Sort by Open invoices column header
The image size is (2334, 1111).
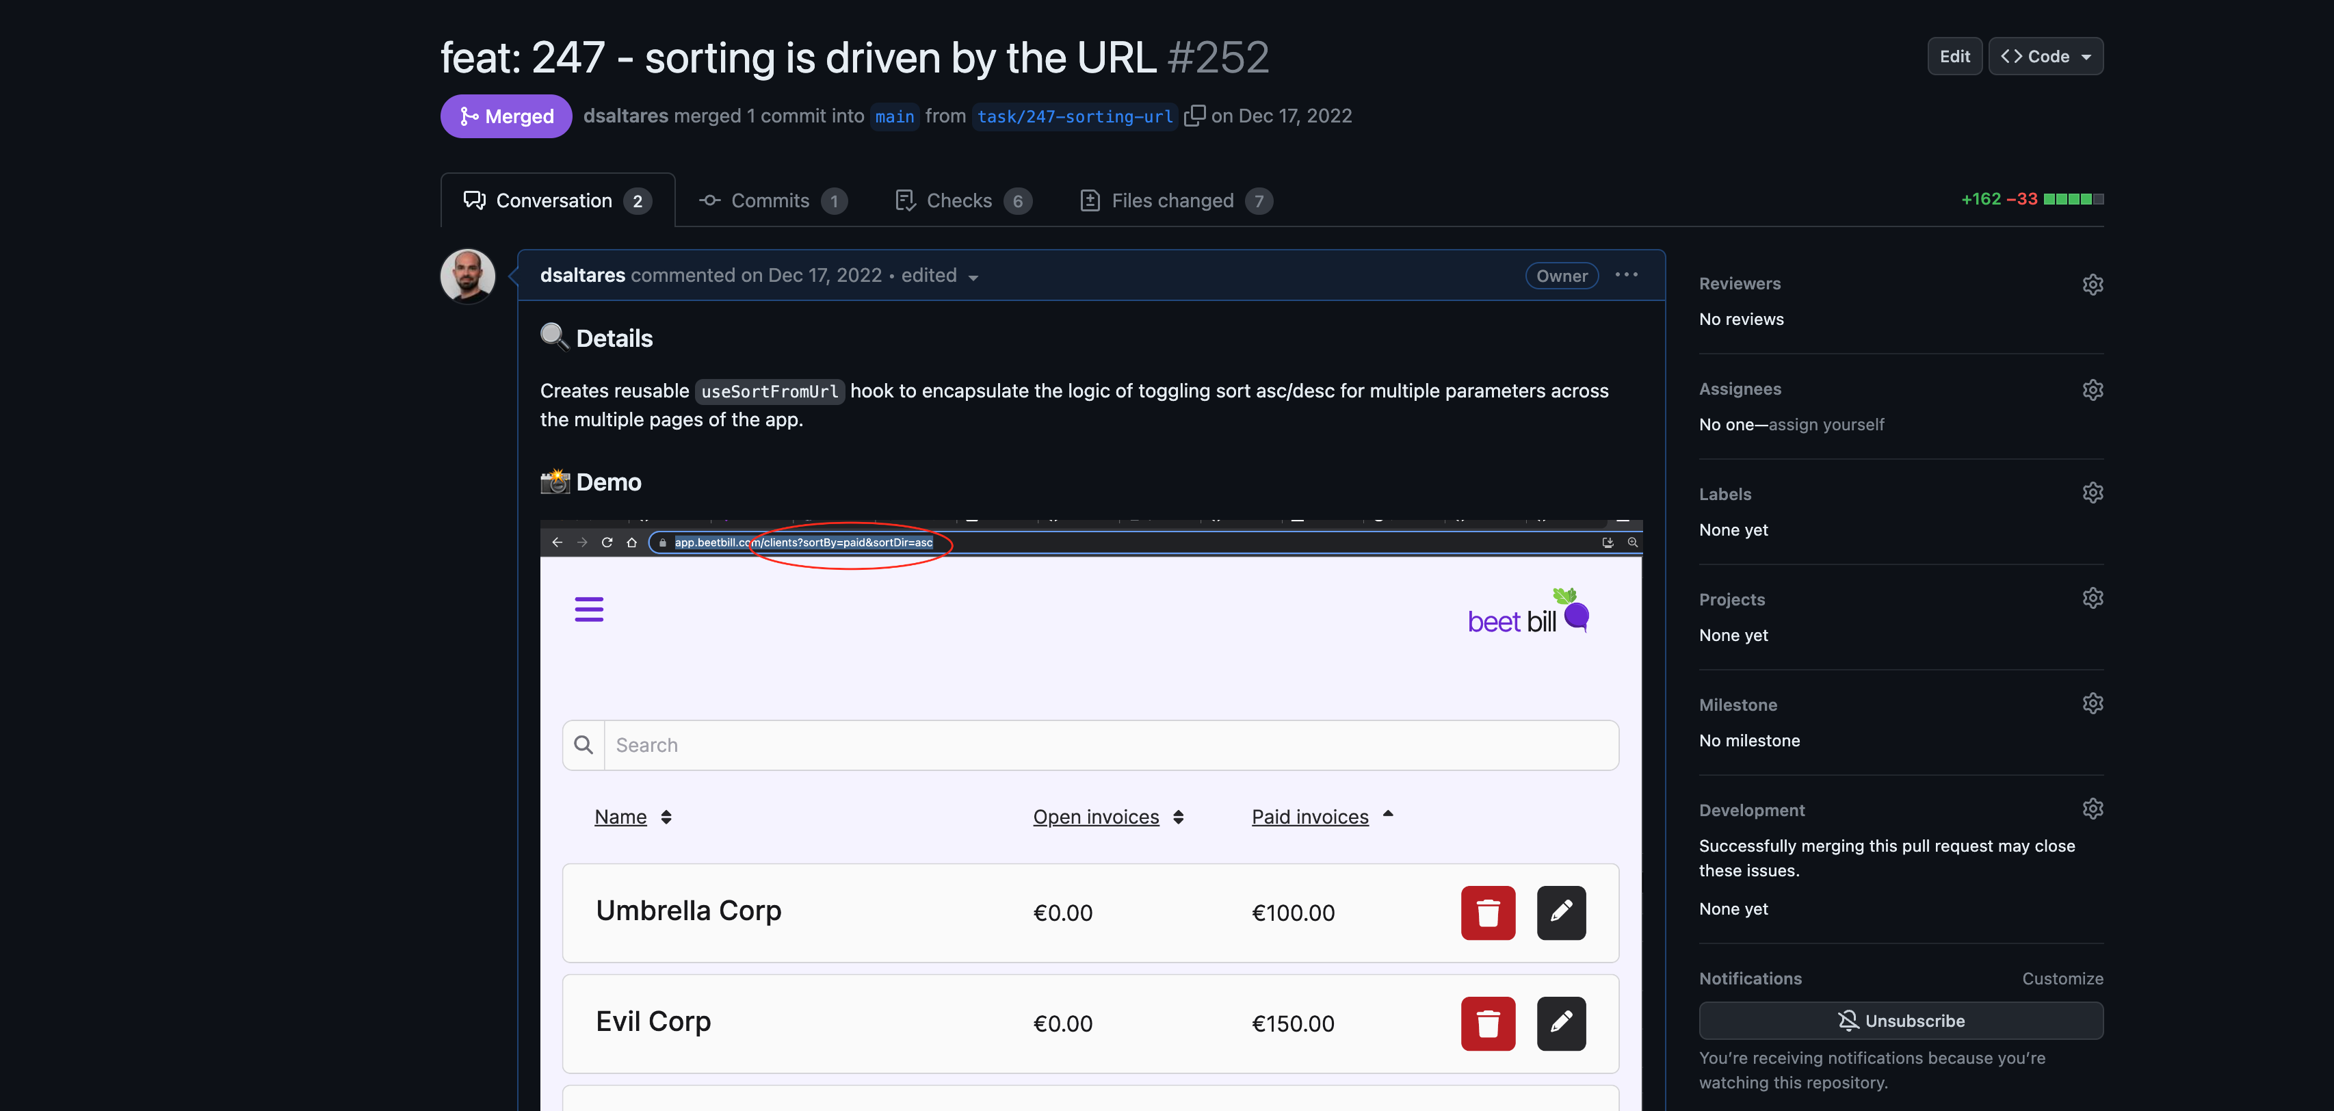(x=1095, y=816)
